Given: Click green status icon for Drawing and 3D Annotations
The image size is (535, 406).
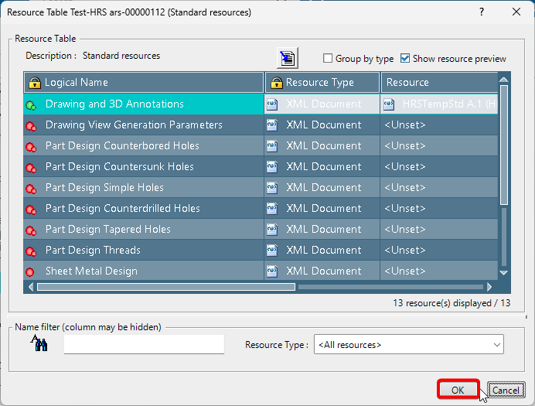Looking at the screenshot, I should tap(31, 105).
